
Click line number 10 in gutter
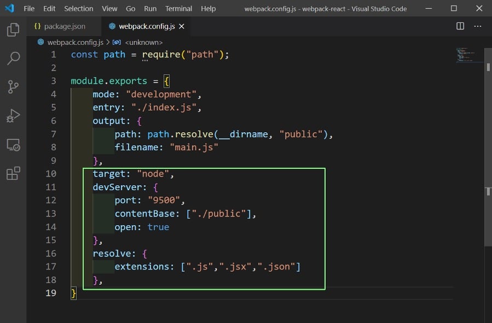pyautogui.click(x=51, y=174)
